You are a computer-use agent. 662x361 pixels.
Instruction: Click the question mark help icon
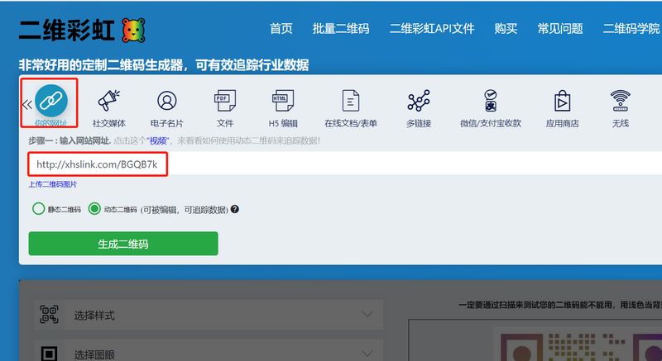coord(235,209)
